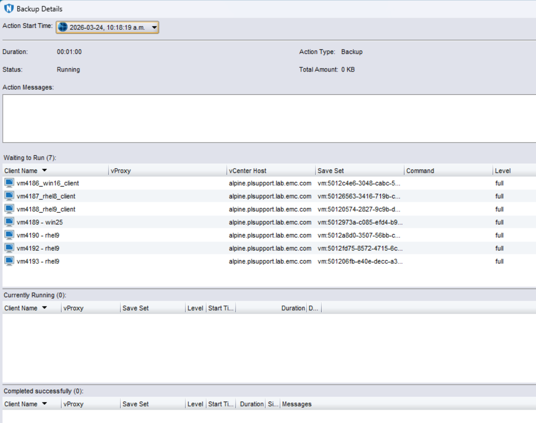Click save set vm:5012973a-c085-efd4-b9...

360,222
